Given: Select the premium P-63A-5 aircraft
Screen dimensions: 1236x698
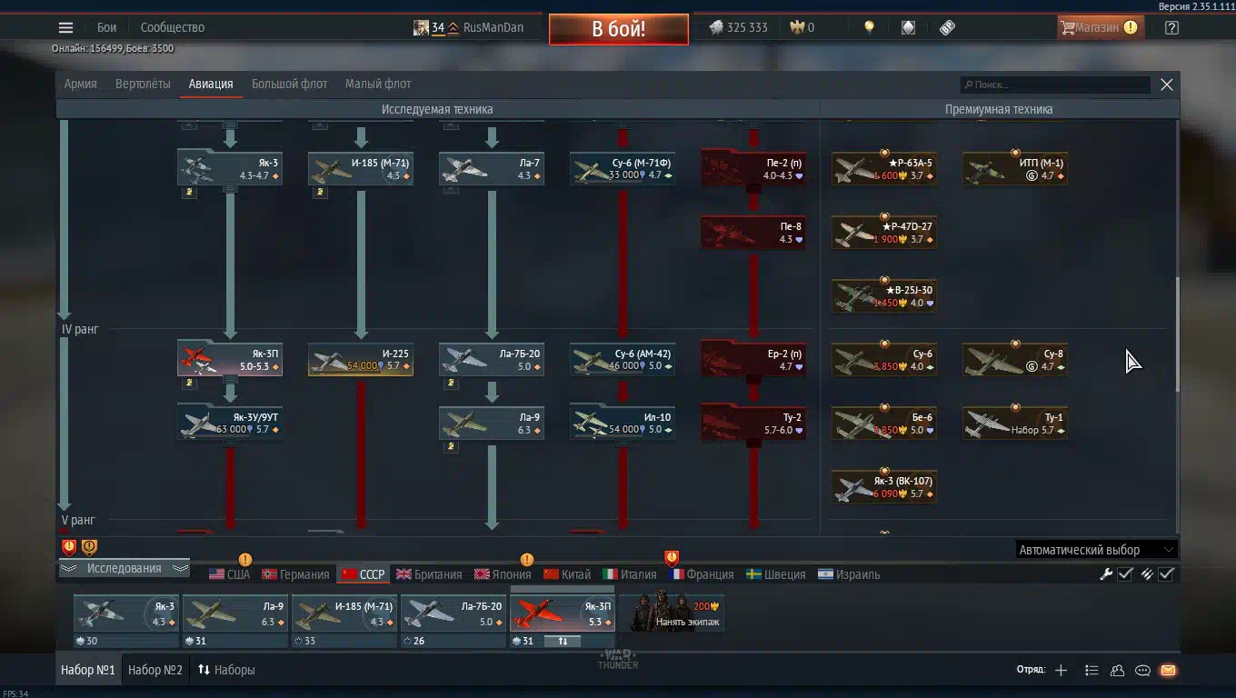Looking at the screenshot, I should point(884,169).
